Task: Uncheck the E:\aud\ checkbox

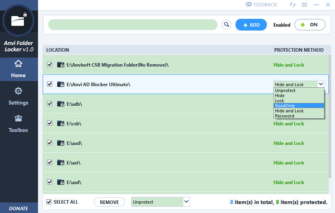Action: [50, 143]
